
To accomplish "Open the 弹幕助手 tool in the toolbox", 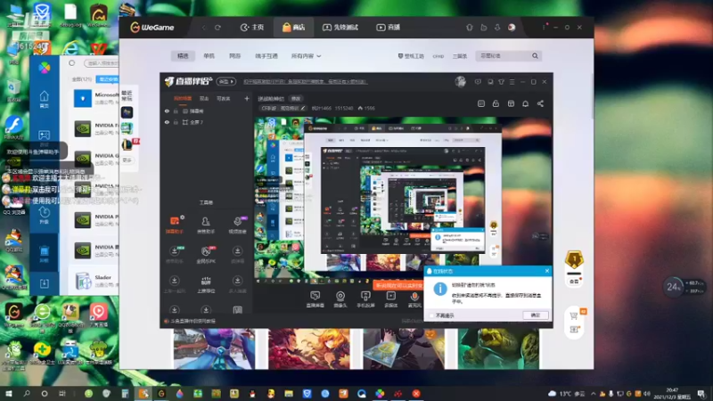I will [x=175, y=225].
